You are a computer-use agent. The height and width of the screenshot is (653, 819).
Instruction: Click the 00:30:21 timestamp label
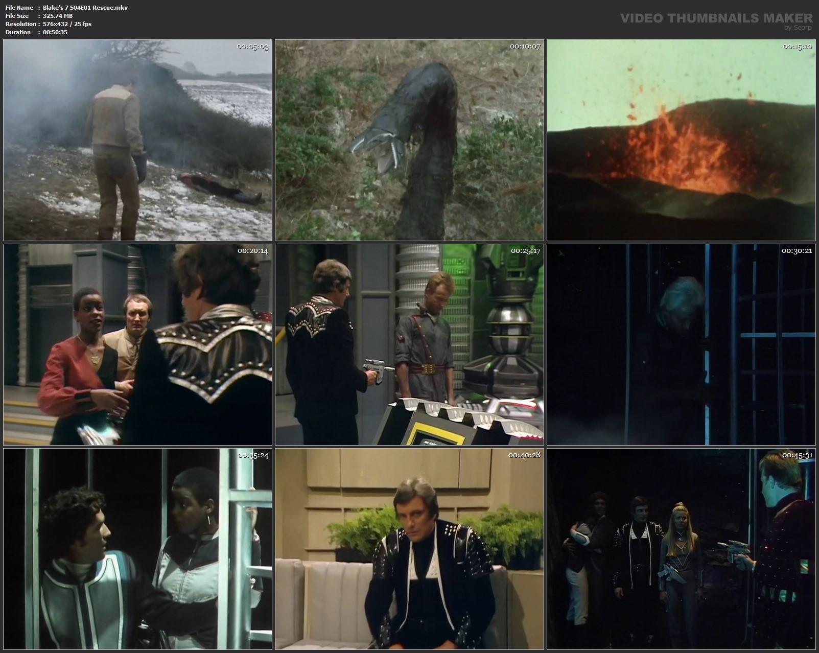797,251
